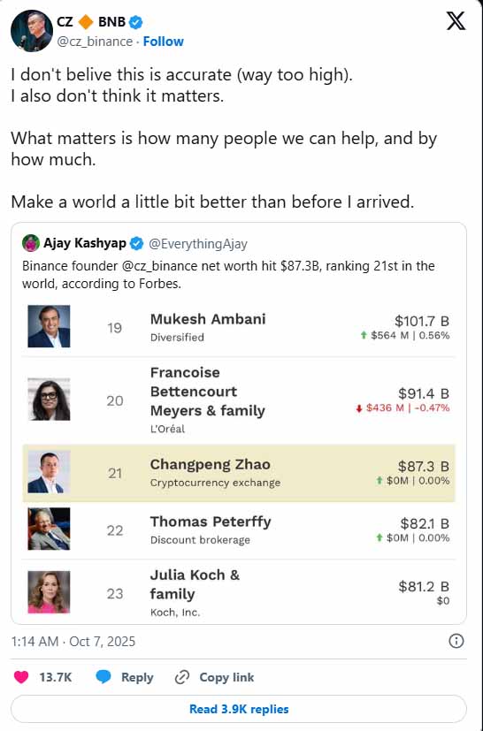Click the Copy link label

[226, 677]
